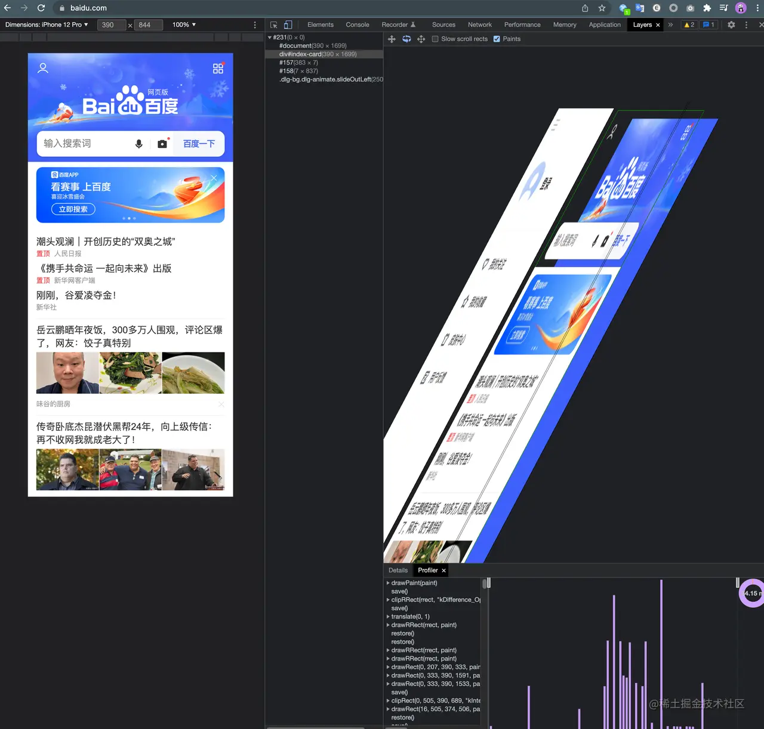Open the Recorder tab
This screenshot has height=729, width=764.
398,25
